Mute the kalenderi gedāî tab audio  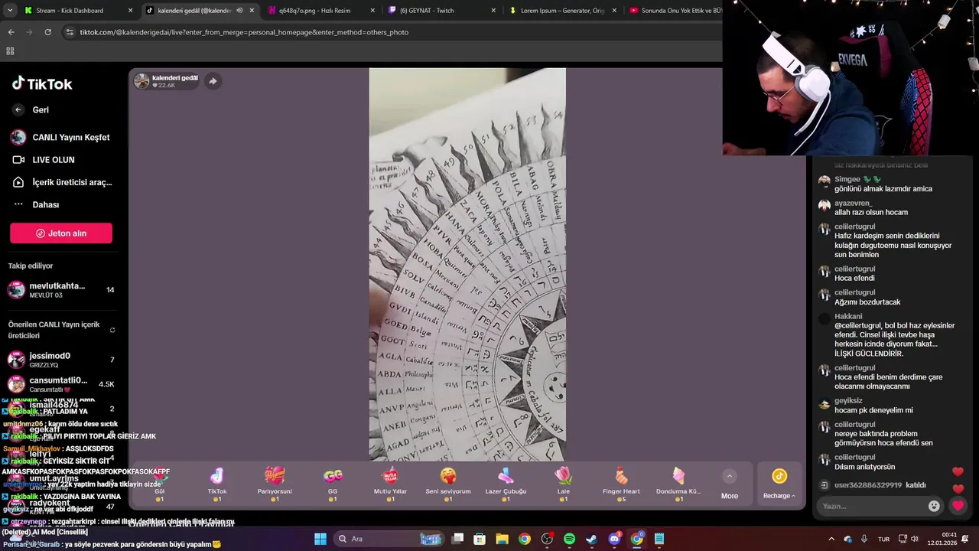click(239, 11)
